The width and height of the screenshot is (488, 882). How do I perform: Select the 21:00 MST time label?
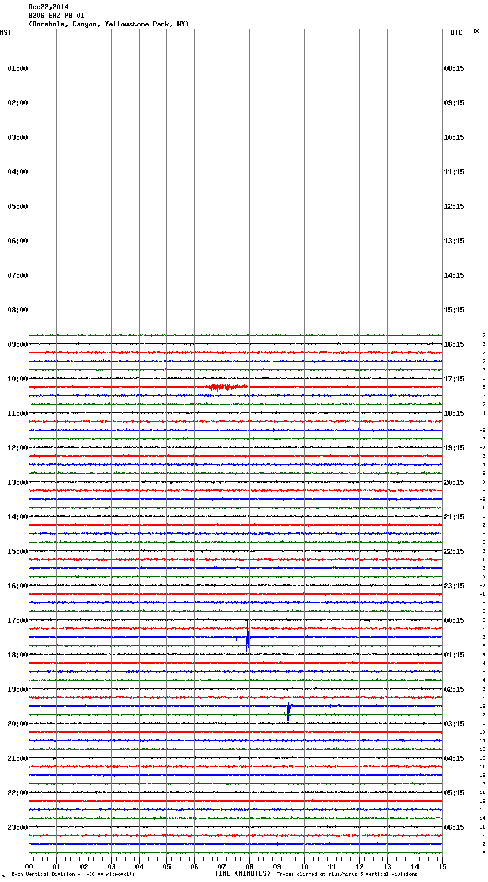(18, 758)
